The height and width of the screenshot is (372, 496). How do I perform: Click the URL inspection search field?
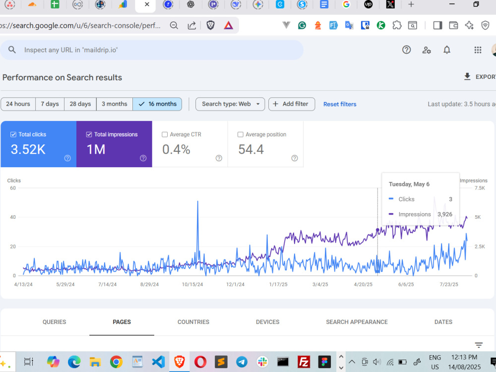click(x=152, y=50)
